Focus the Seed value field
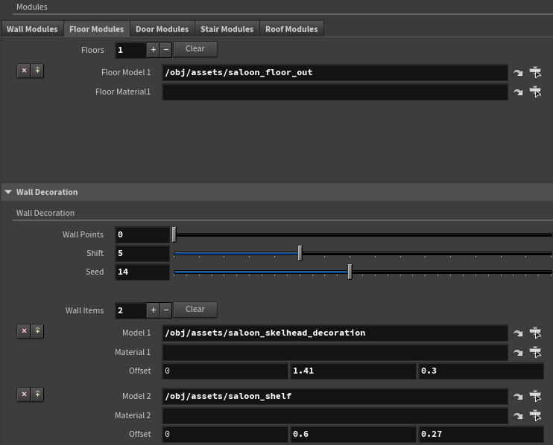Viewport: 553px width, 445px height. point(142,272)
